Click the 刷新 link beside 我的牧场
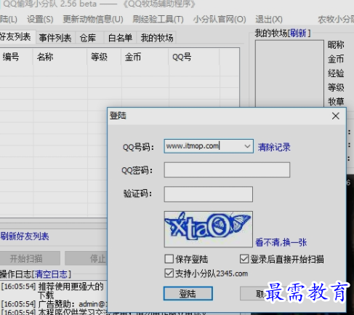The image size is (354, 315). 298,33
